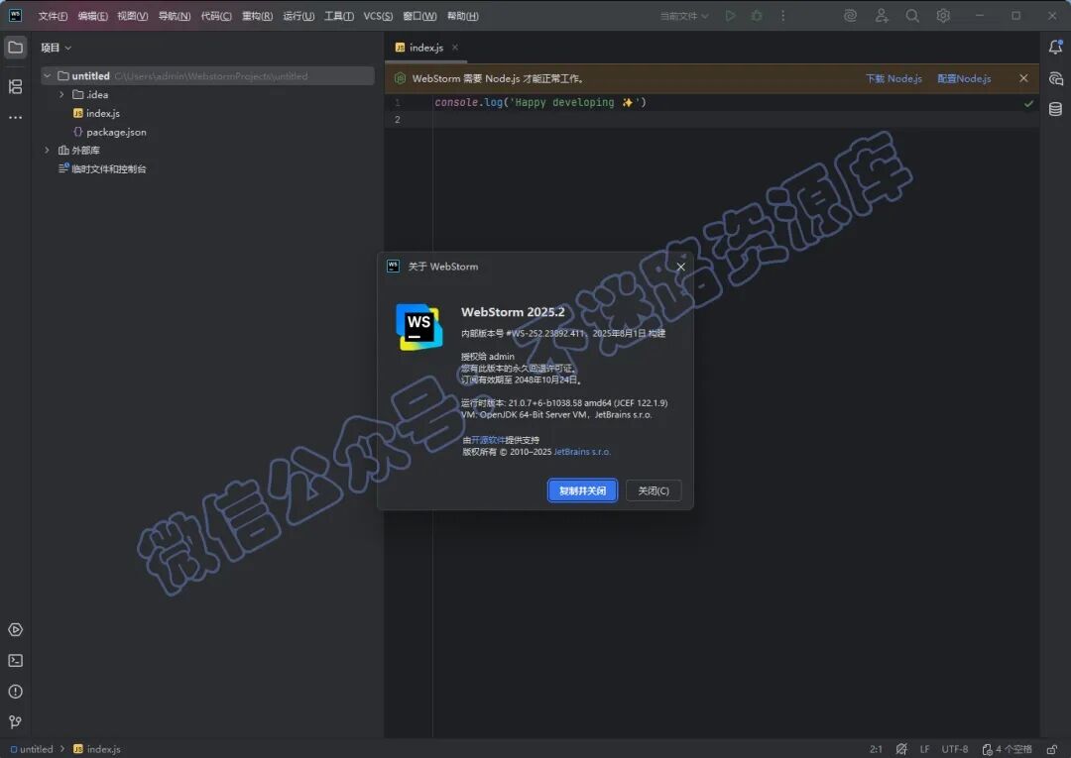This screenshot has width=1071, height=758.
Task: Open the 编辑(E) menu
Action: 92,16
